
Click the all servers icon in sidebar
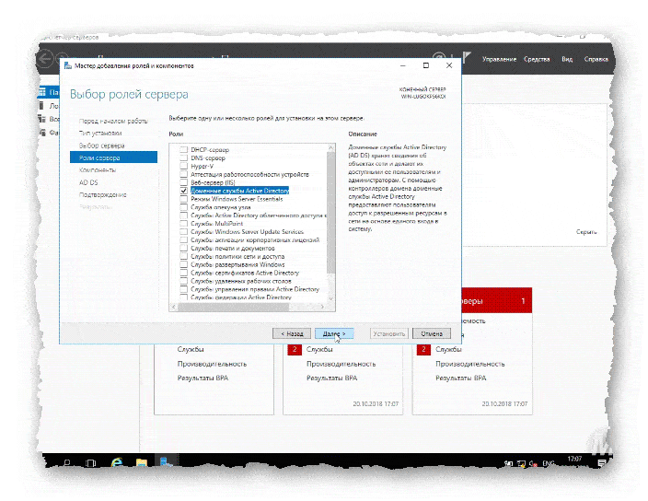click(x=41, y=119)
